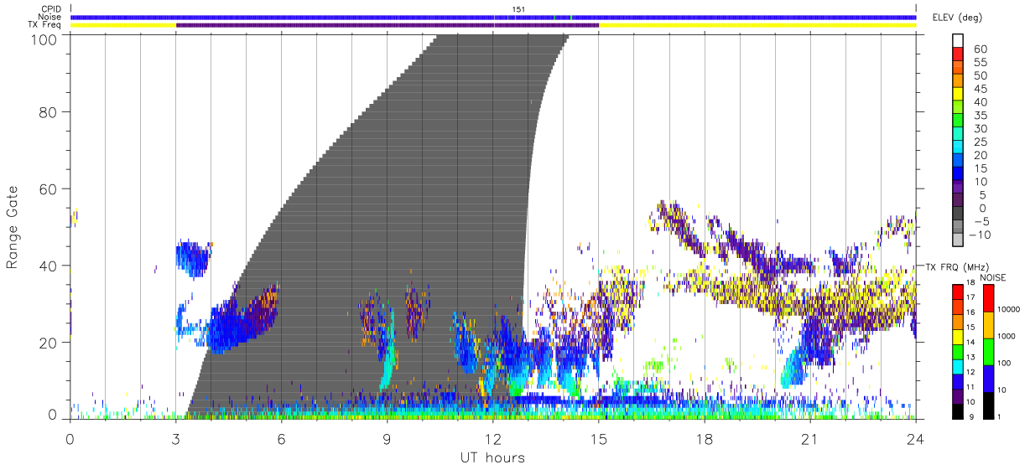Click the dark gray ELEV colorbar swatch
The width and height of the screenshot is (1030, 475).
(x=960, y=214)
